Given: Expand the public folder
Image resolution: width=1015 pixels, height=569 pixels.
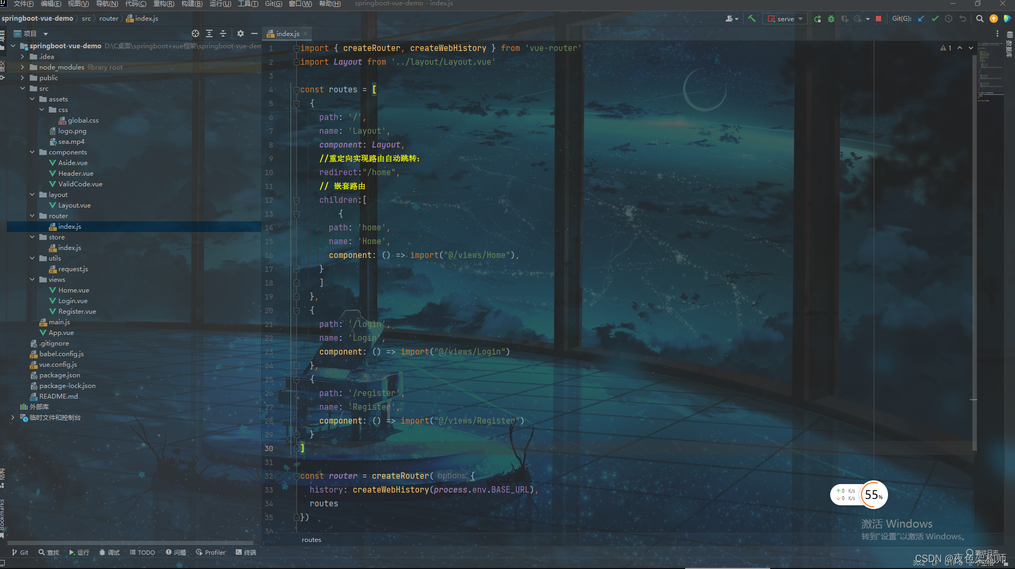Looking at the screenshot, I should click(22, 78).
